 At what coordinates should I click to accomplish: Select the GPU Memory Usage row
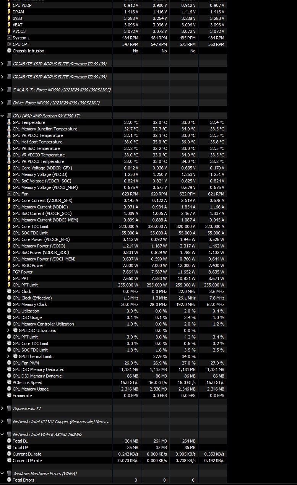[x=114, y=389]
